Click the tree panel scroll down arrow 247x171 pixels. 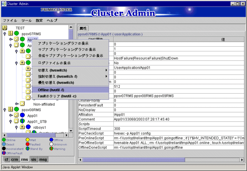[71, 131]
